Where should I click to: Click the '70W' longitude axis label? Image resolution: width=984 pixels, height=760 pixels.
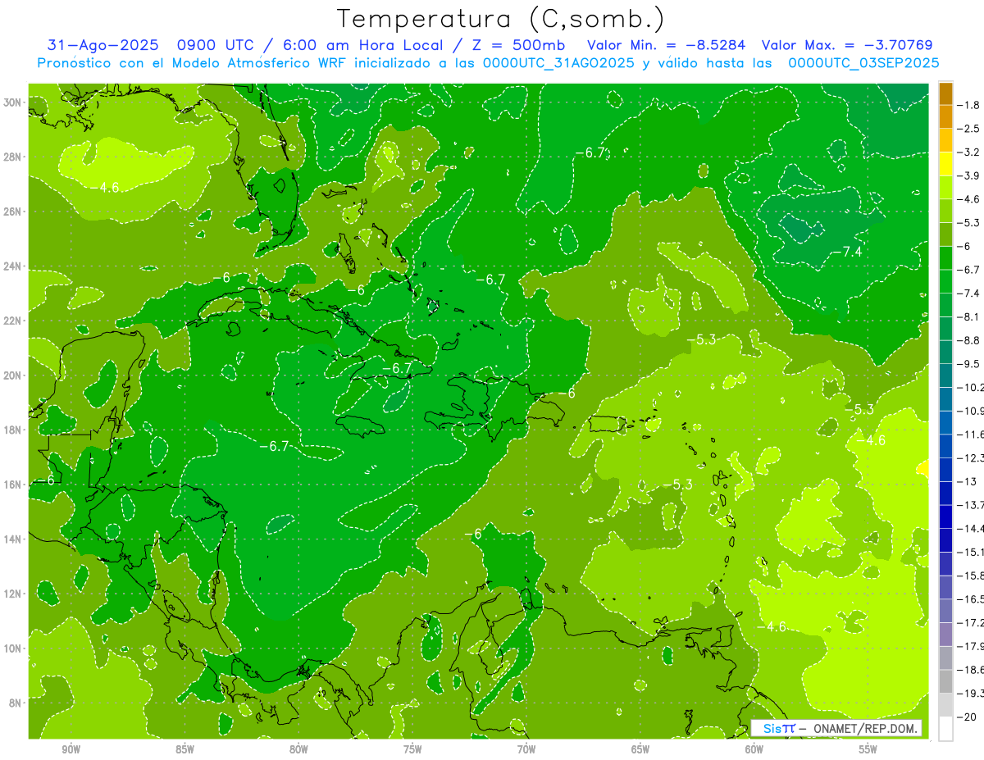coord(526,749)
